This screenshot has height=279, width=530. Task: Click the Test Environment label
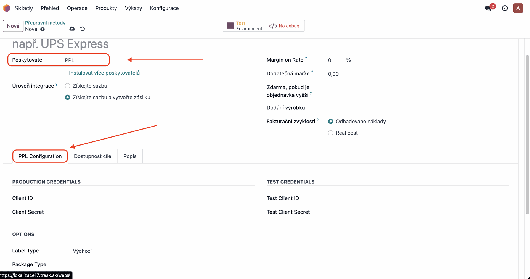click(249, 26)
